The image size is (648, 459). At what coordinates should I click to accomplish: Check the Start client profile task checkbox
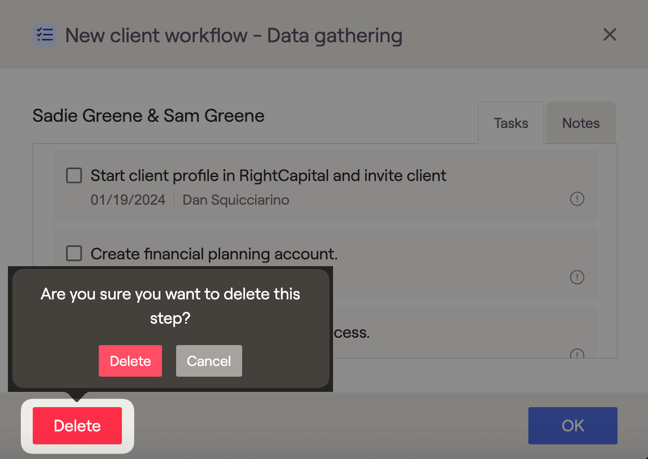coord(74,175)
